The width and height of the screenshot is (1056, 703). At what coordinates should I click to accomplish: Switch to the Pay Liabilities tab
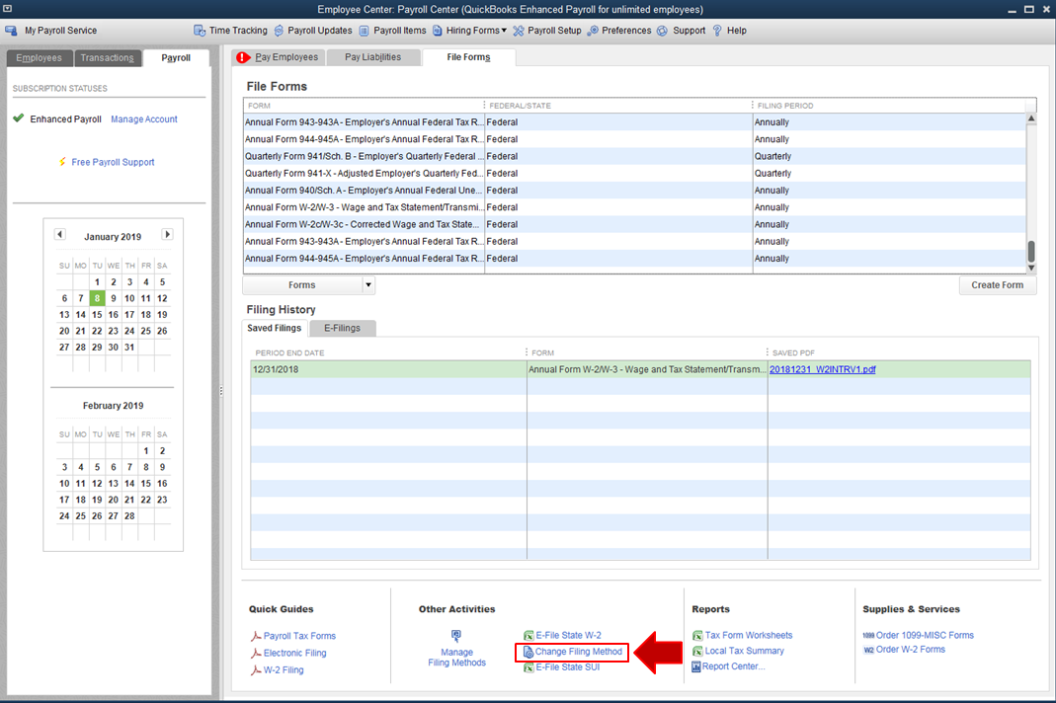(x=372, y=57)
